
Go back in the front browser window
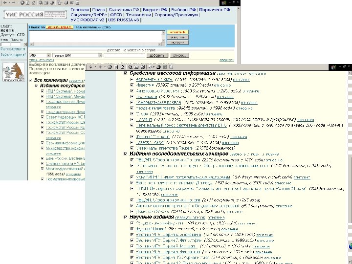click(x=90, y=67)
